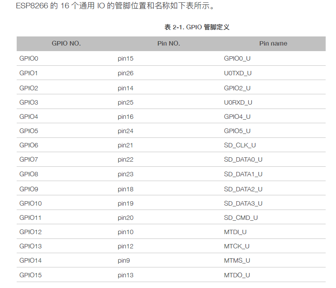Click the pin26 cell
Screen dimensions: 336x288
tap(126, 73)
